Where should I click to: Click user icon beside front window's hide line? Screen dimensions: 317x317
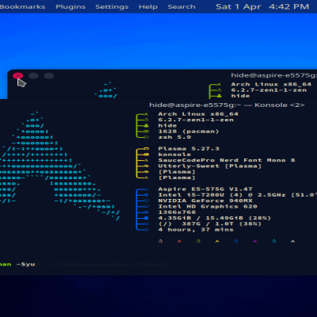coord(146,126)
